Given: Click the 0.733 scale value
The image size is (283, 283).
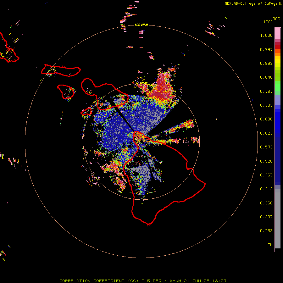Looking at the screenshot, I should click(x=266, y=105).
